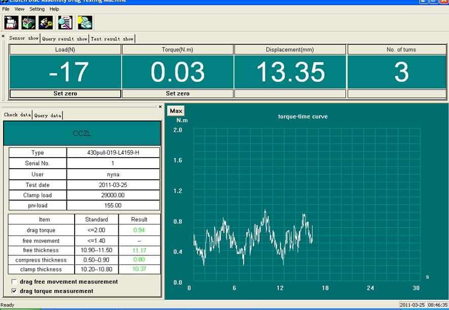
Task: Select the Check data tab
Action: (18, 115)
